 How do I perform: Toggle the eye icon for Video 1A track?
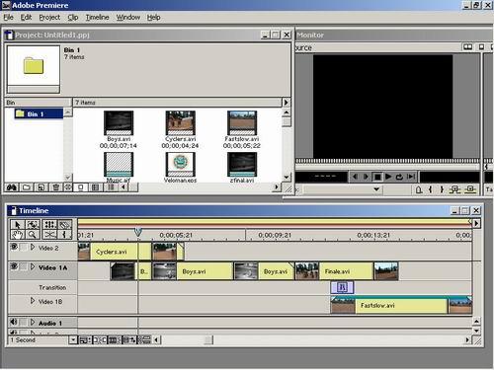(14, 266)
